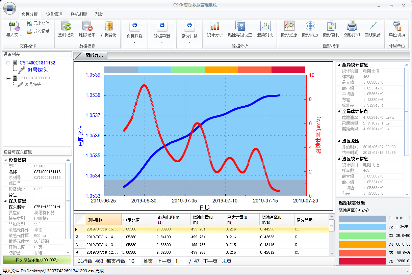Screen dimensions: 412x275
Task: Click the probe icon under CST480AS1903018
Action: tap(20, 84)
